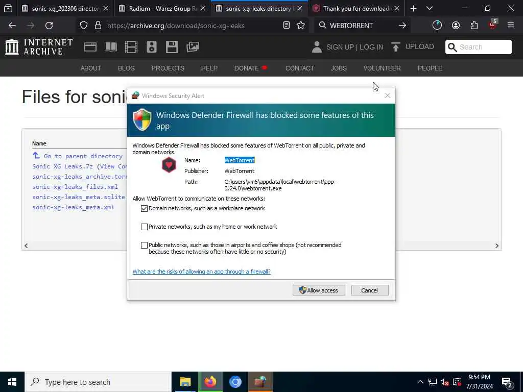This screenshot has width=523, height=392.
Task: Open the BLOG menu item
Action: point(126,68)
